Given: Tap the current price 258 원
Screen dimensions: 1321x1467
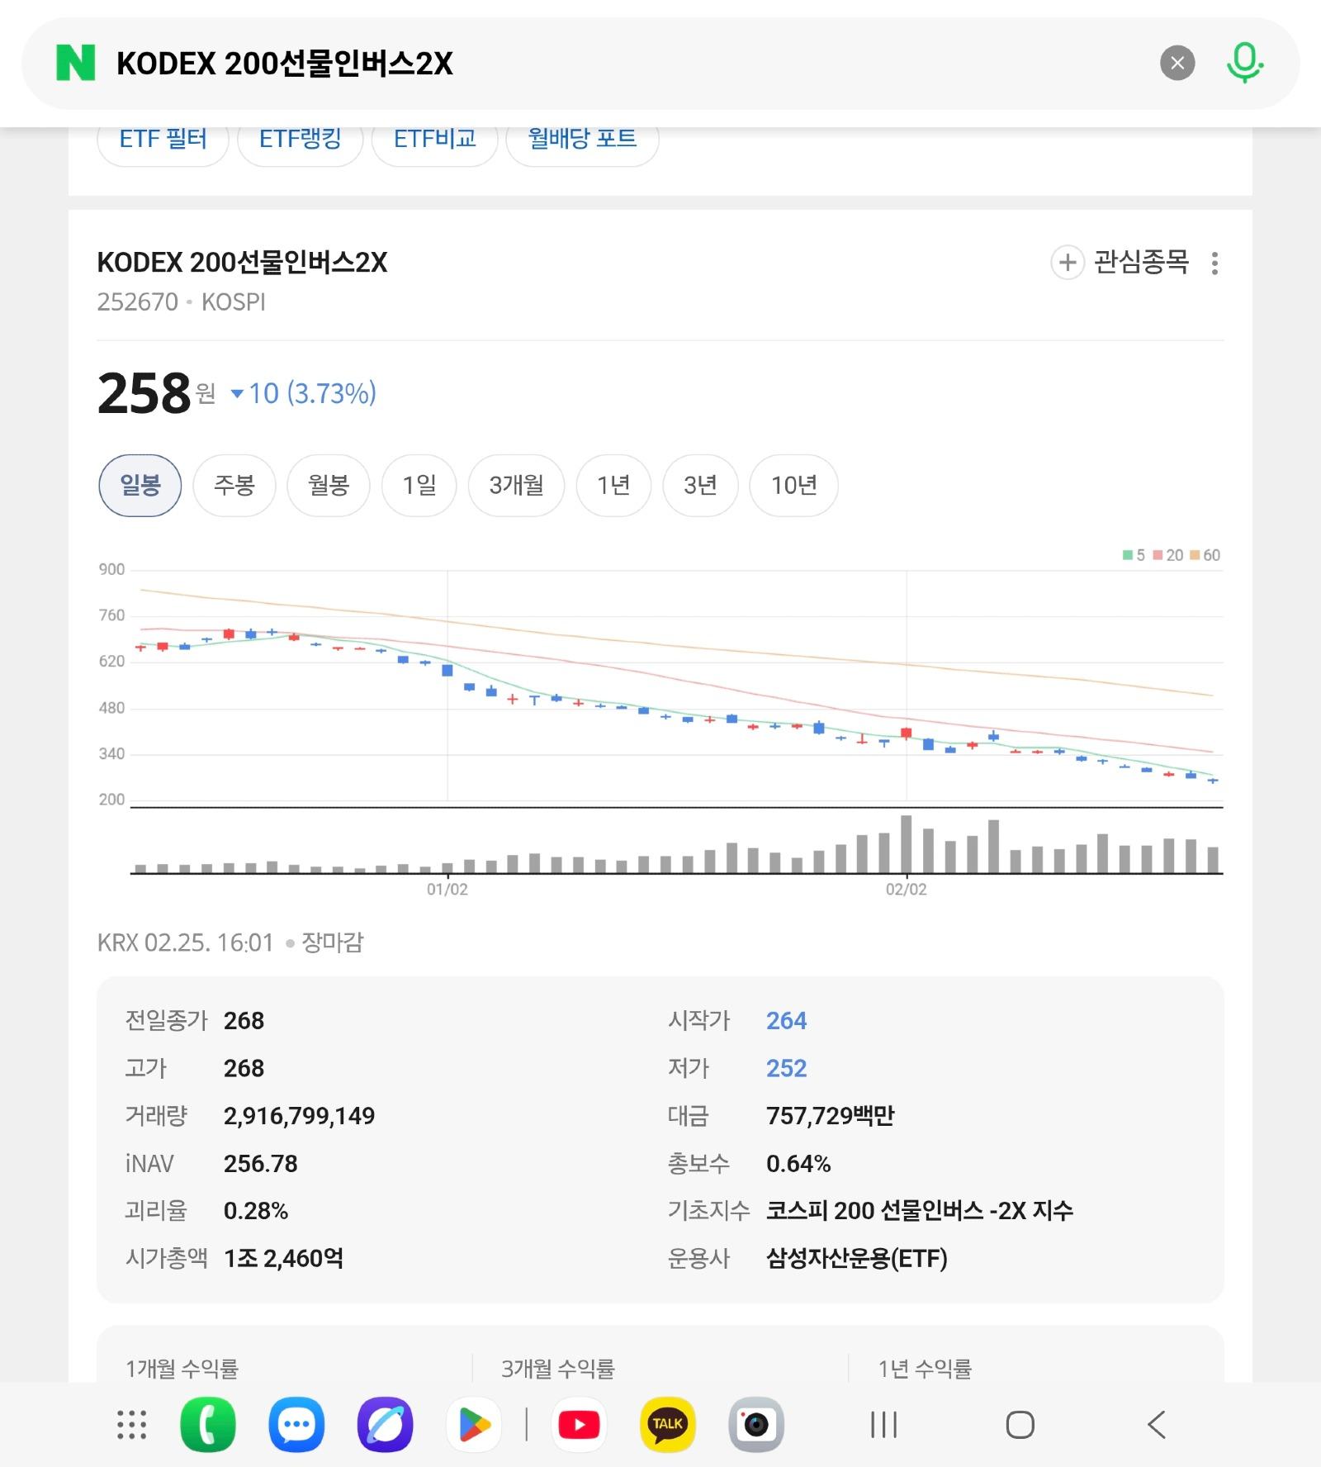Looking at the screenshot, I should tap(156, 393).
